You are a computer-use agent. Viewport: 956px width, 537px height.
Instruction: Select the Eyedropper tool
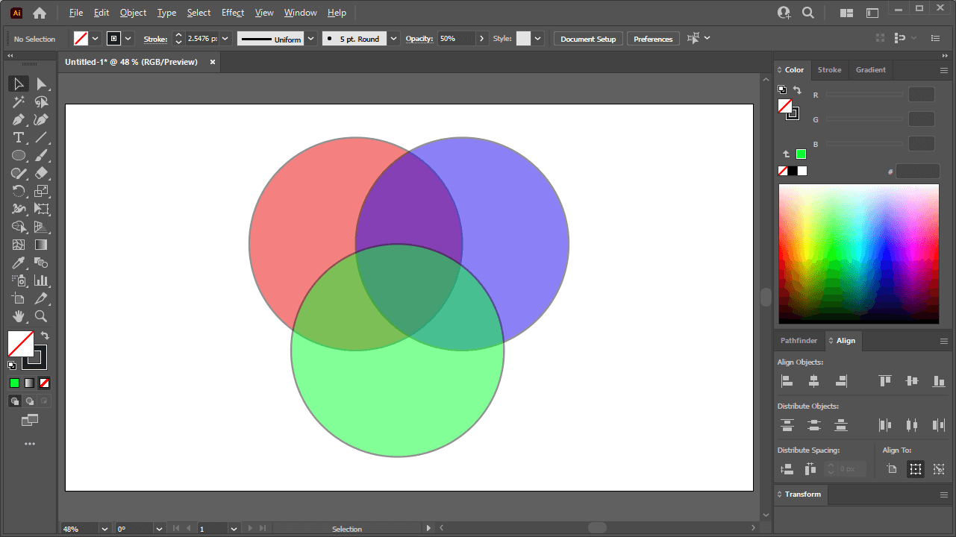(19, 263)
